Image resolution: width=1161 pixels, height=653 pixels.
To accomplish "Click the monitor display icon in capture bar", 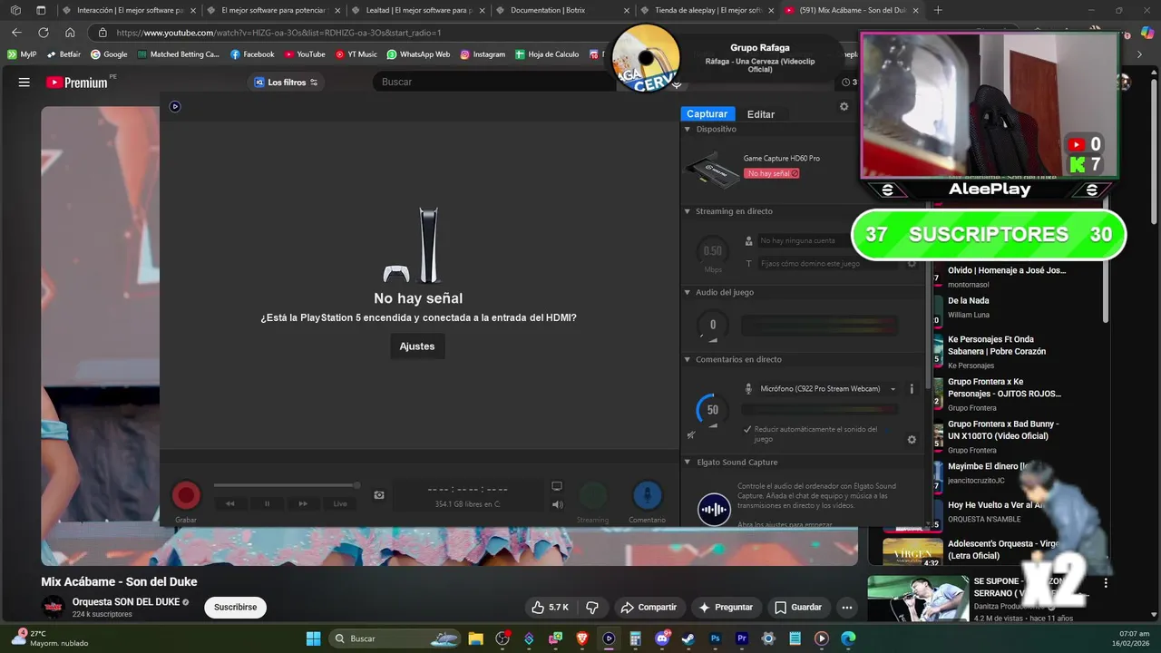I will click(x=557, y=486).
